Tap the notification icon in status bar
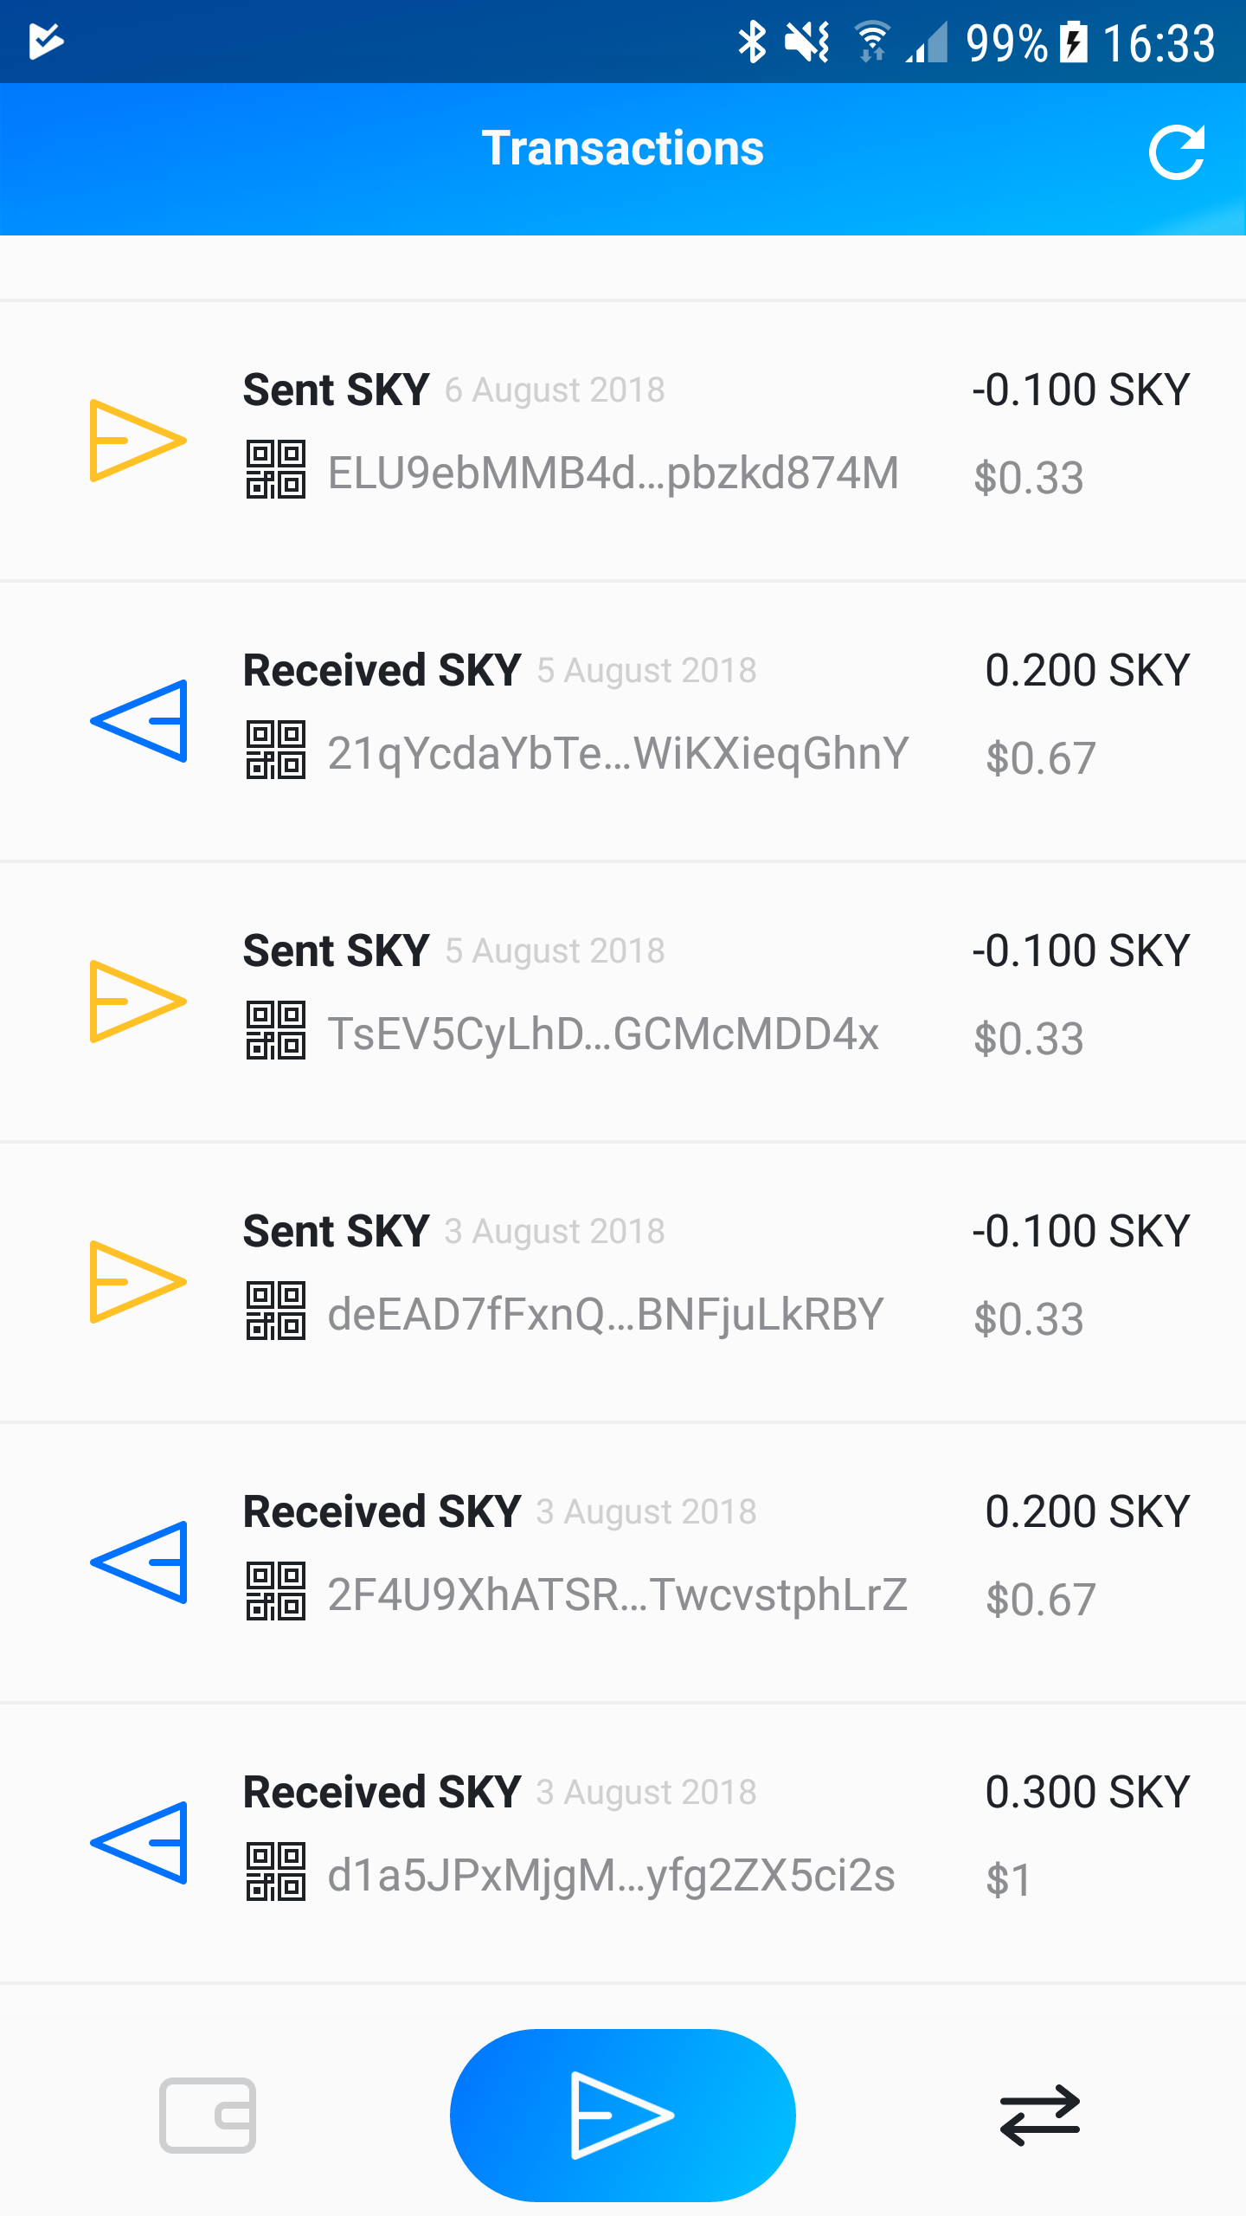Viewport: 1246px width, 2216px height. tap(46, 41)
